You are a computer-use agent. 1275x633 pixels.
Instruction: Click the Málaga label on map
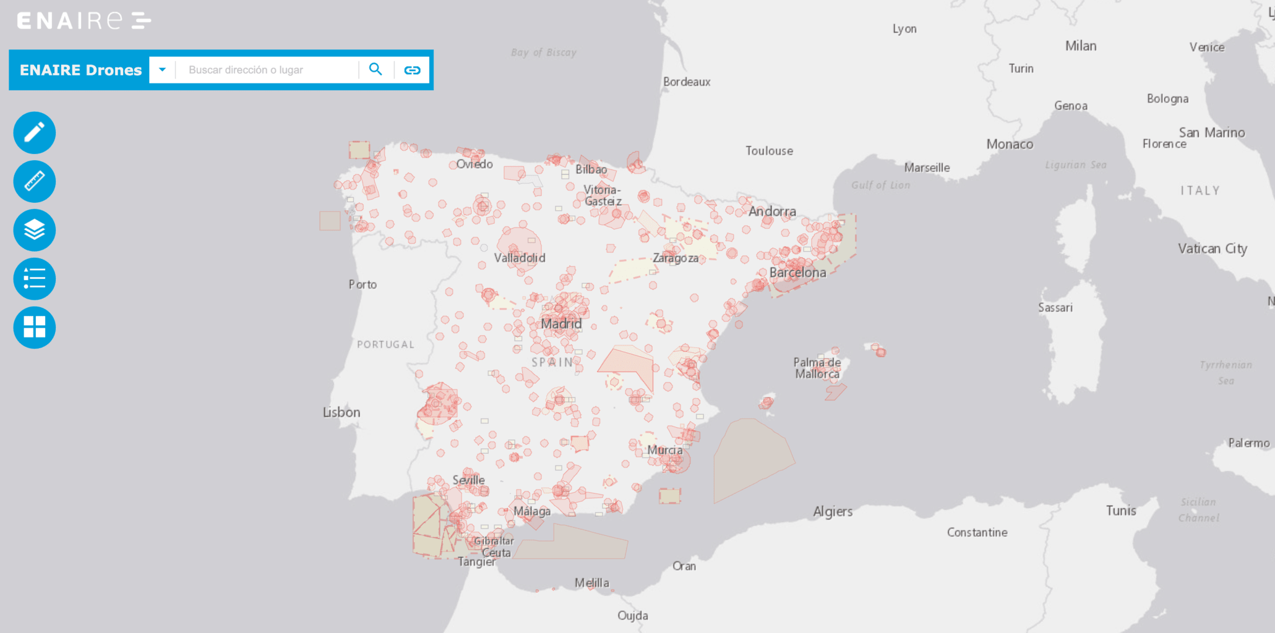point(532,511)
